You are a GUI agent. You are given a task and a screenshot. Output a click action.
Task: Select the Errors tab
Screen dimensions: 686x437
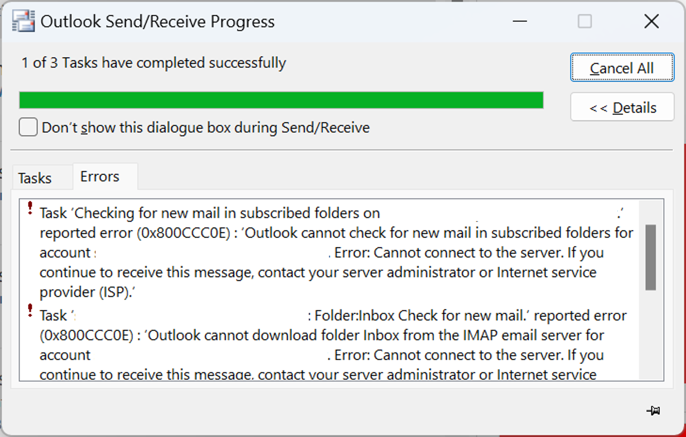pos(100,177)
